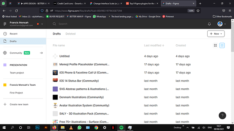Open the Pocket save icon
The height and width of the screenshot is (131, 234).
click(223, 11)
